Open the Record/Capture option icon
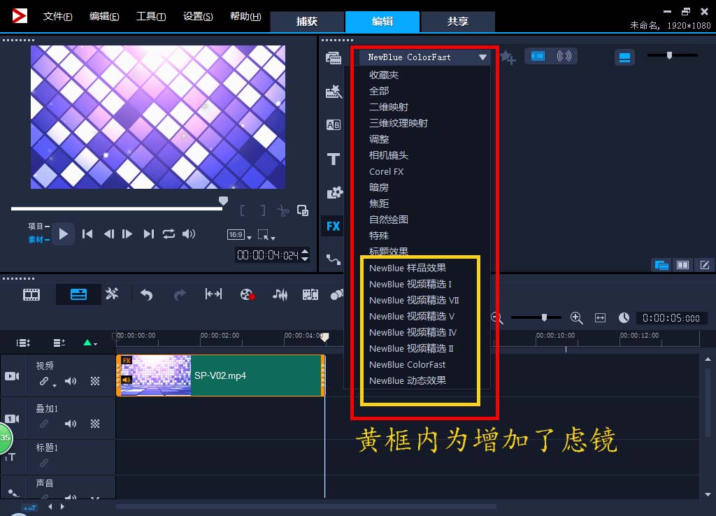The width and height of the screenshot is (716, 516). (248, 294)
